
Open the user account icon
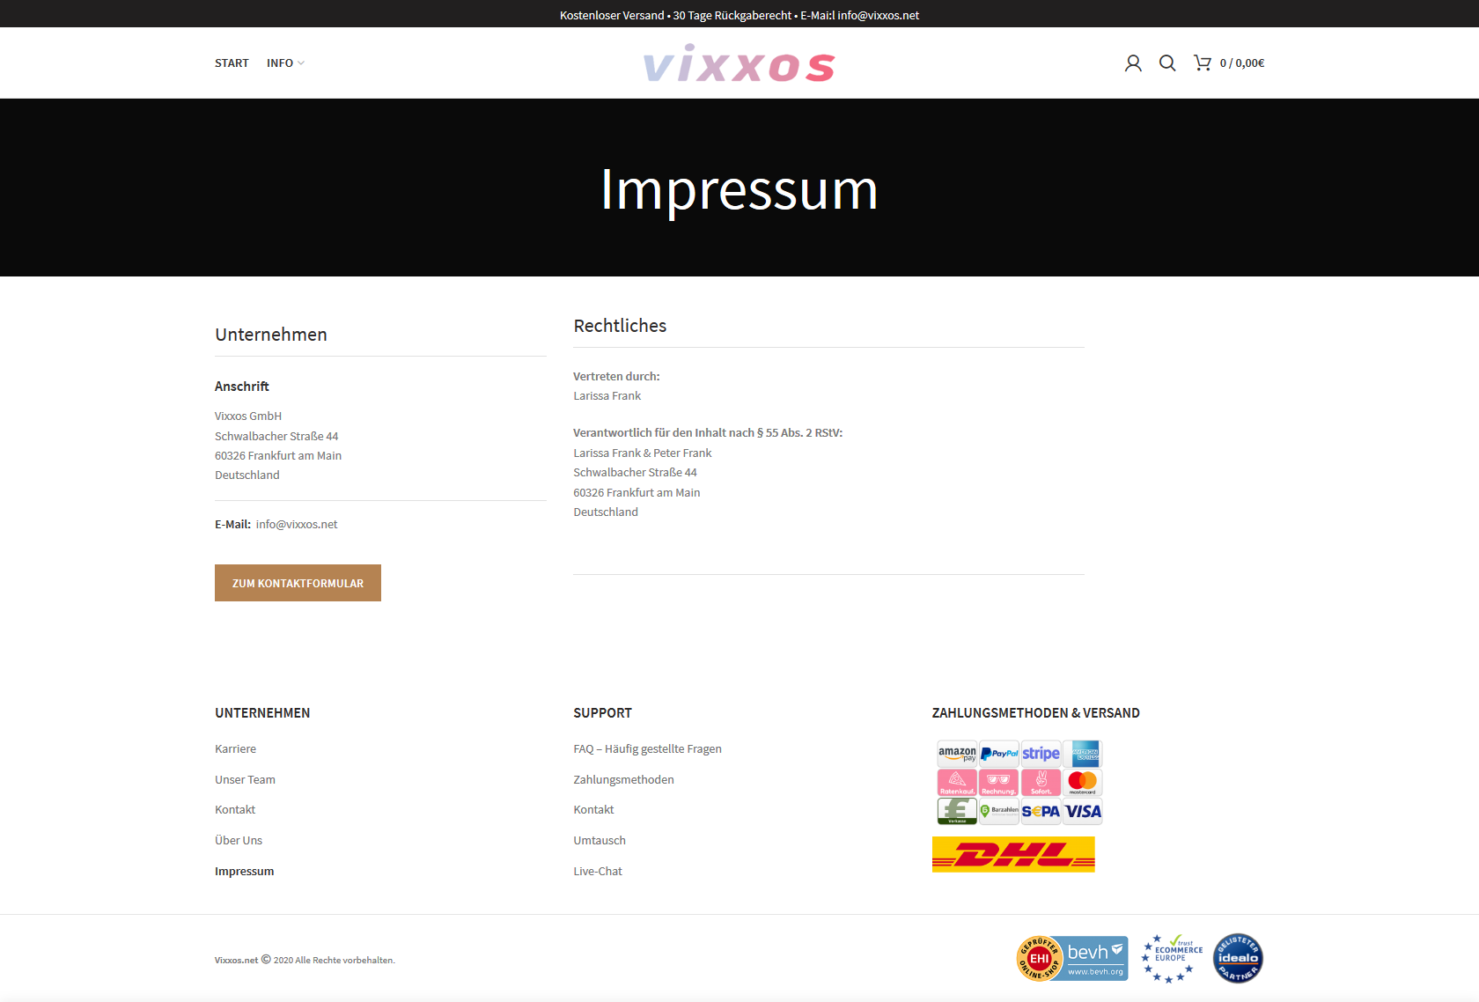pos(1133,63)
